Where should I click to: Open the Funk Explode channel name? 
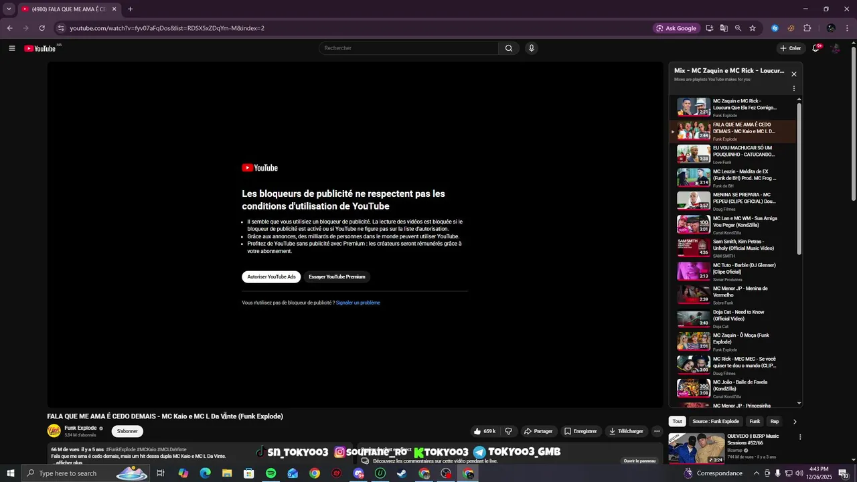click(x=80, y=428)
